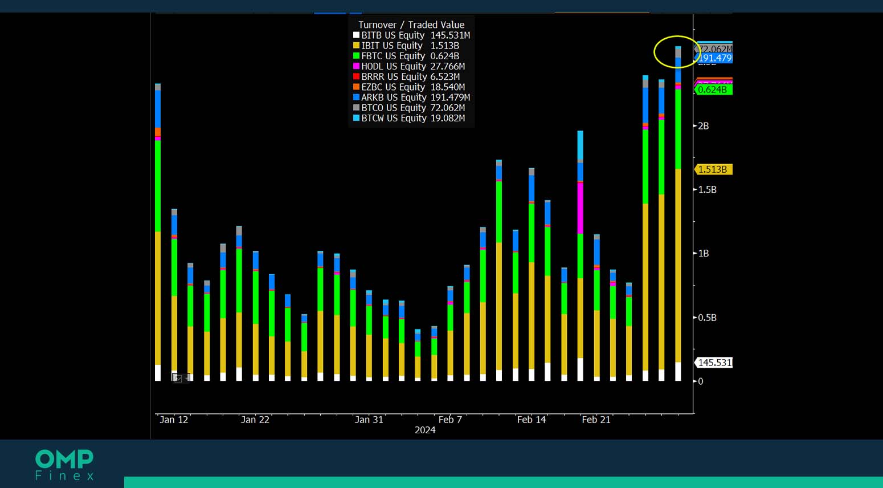The width and height of the screenshot is (883, 488).
Task: Click the blue 191.479 axis value tag
Action: (714, 58)
